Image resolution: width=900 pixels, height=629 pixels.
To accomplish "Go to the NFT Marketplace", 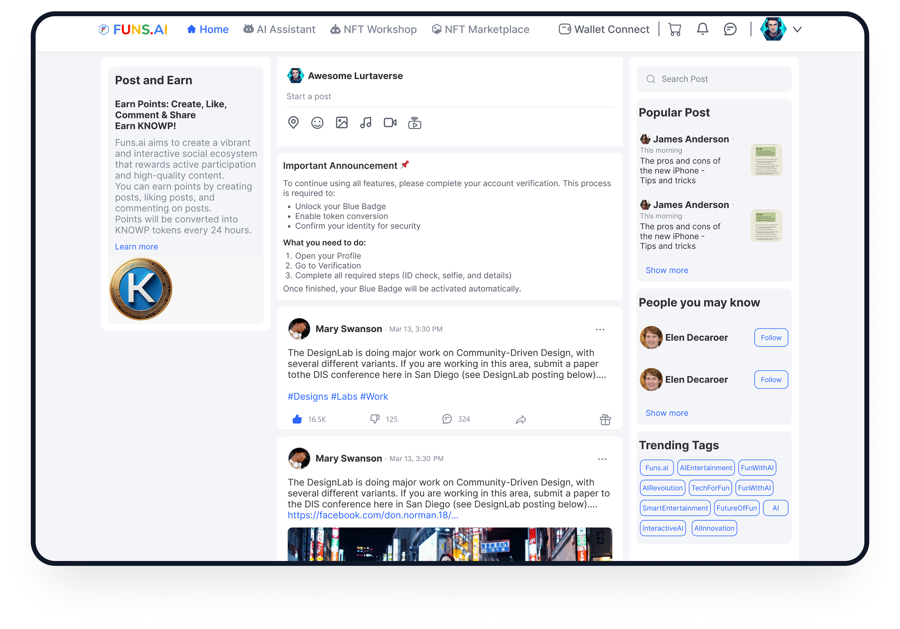I will tap(480, 29).
